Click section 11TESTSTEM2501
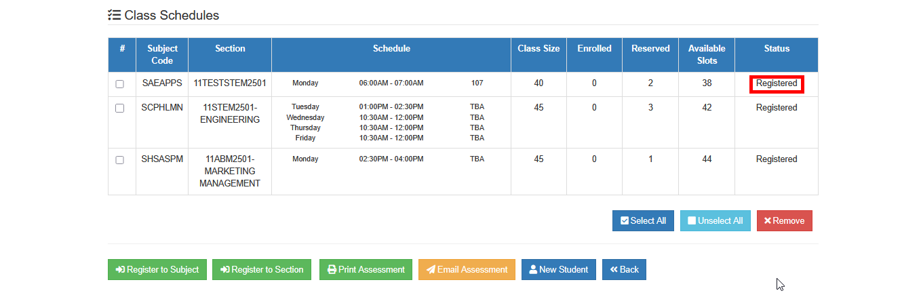 [x=230, y=83]
